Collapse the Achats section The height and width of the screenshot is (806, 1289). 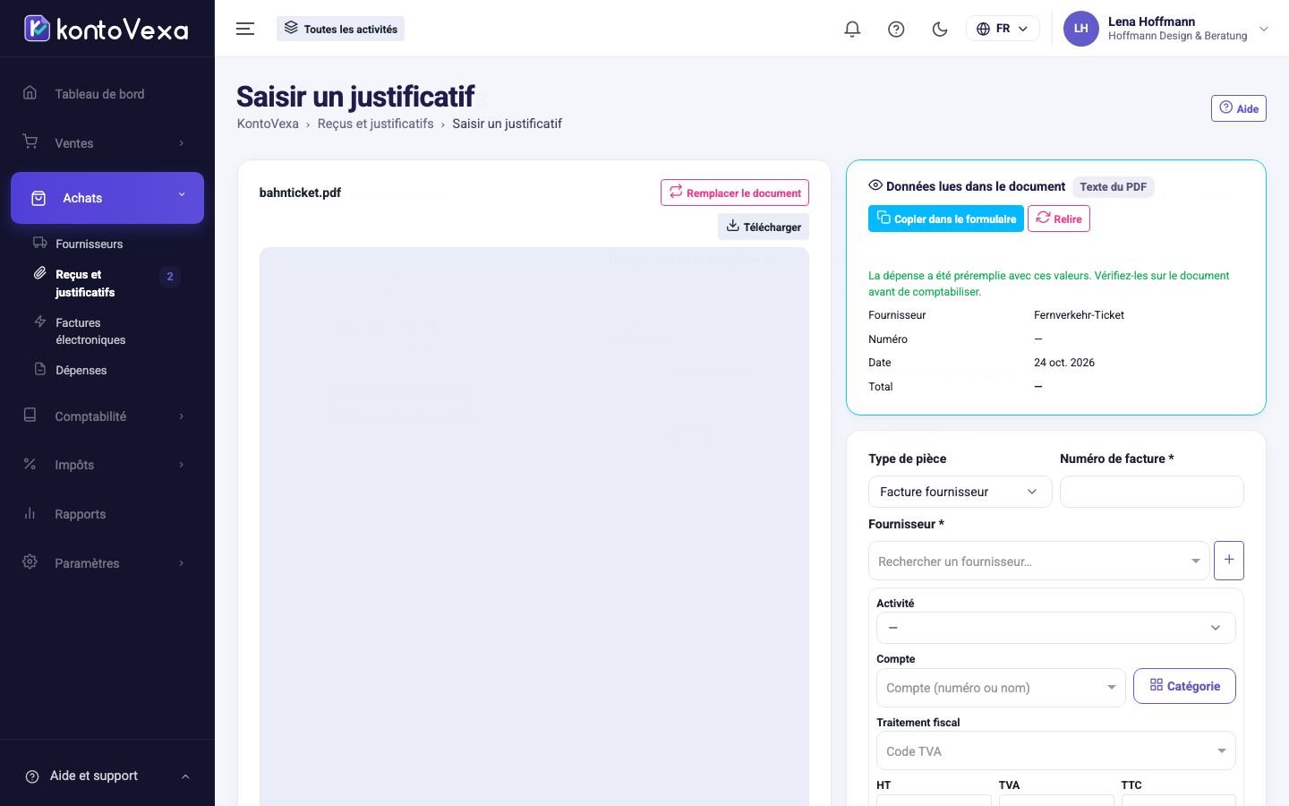107,198
